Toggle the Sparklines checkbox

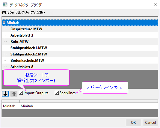[x=57, y=93]
